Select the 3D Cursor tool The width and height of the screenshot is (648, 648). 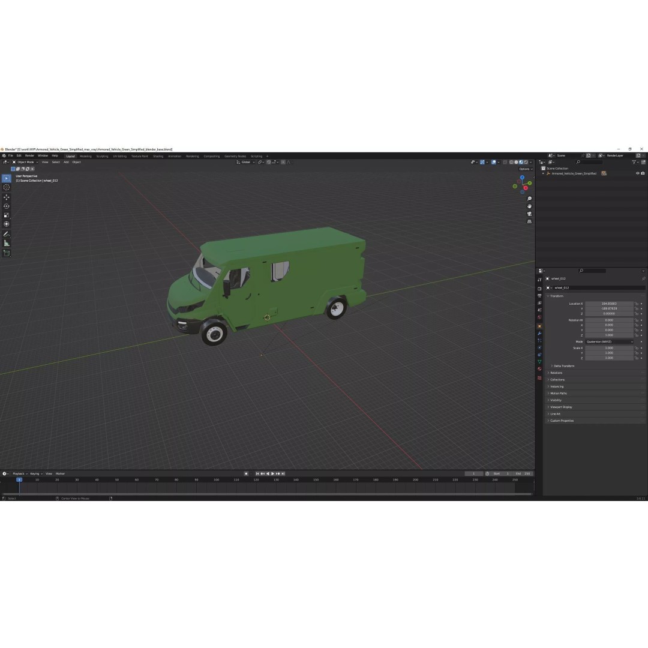click(x=6, y=187)
